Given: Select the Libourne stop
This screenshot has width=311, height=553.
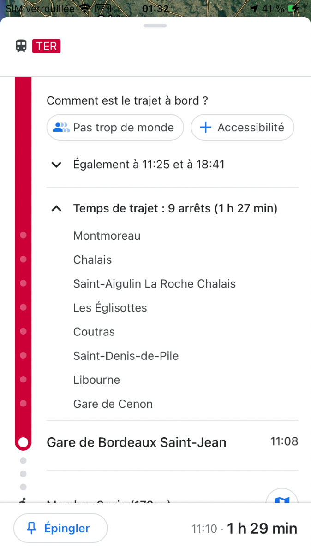Looking at the screenshot, I should tap(96, 380).
